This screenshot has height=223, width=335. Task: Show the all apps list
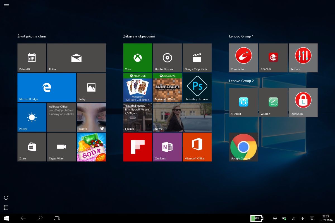coord(6,207)
